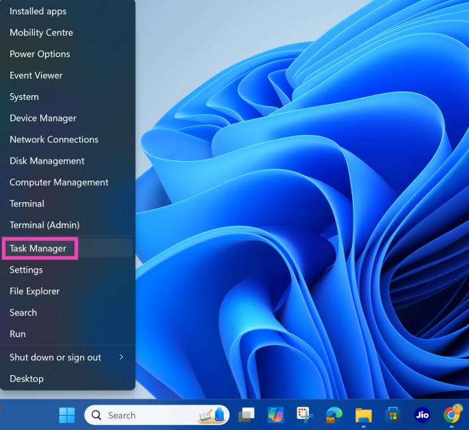Screen dimensions: 469x430
Task: Choose Run from the context menu
Action: pyautogui.click(x=18, y=334)
